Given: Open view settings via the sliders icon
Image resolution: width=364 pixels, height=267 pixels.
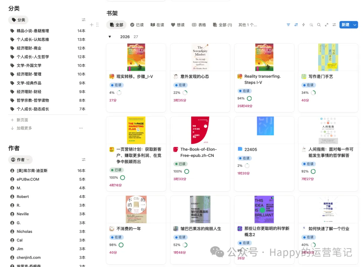Looking at the screenshot, I should [334, 25].
